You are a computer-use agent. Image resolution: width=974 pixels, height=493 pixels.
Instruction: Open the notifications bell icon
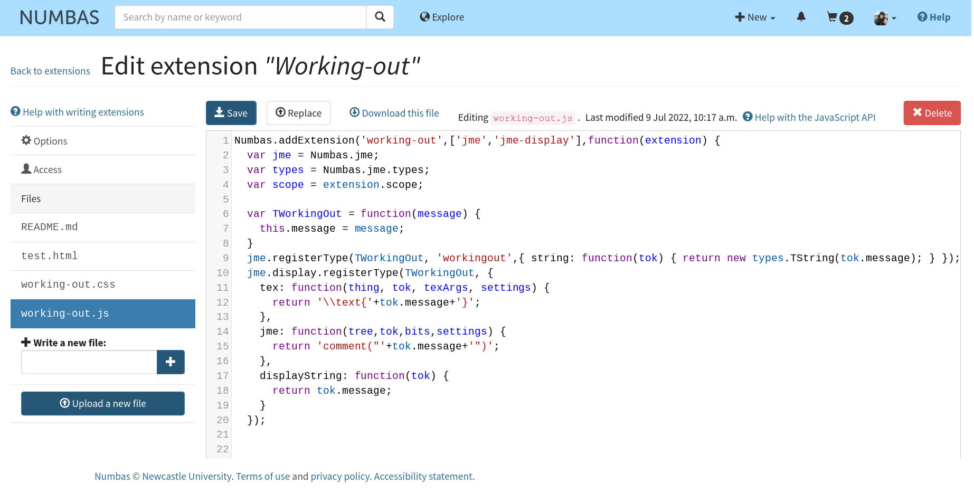(801, 17)
